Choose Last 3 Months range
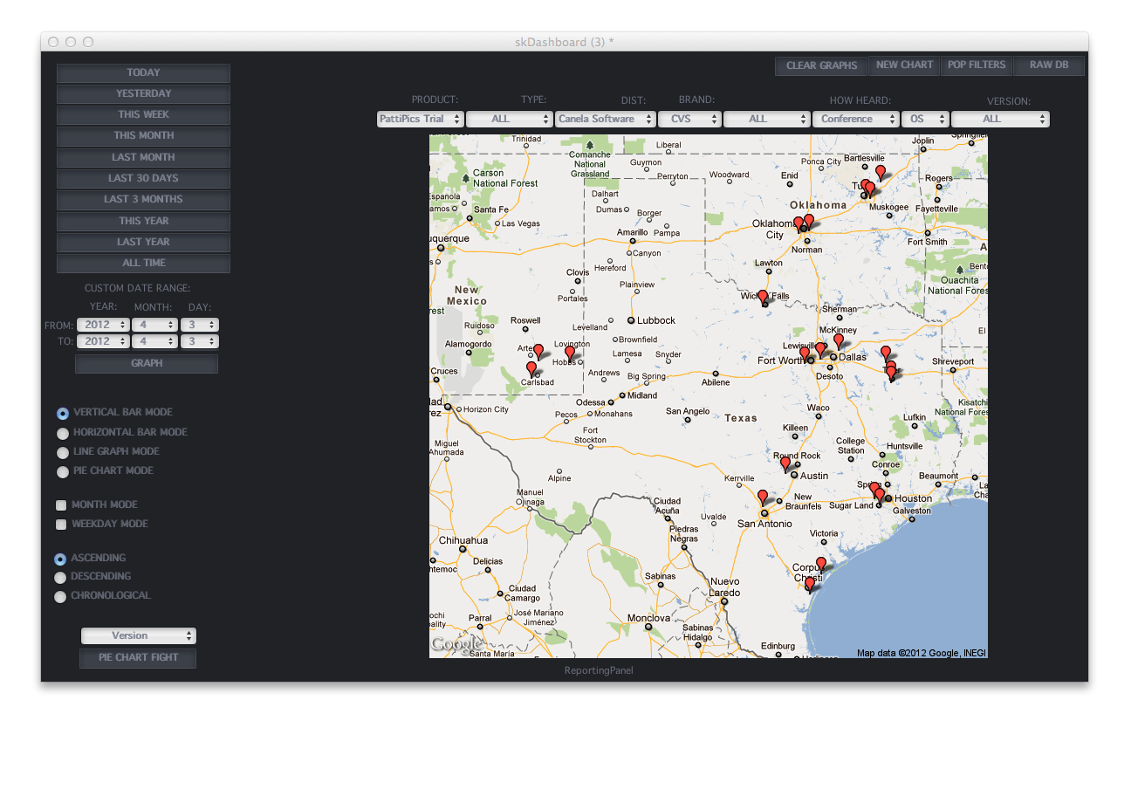This screenshot has height=796, width=1138. pos(144,200)
